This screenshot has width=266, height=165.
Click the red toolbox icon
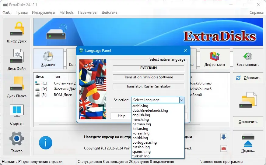tap(224, 149)
